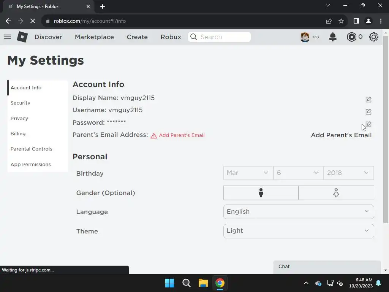Click the Roblox logo home icon

22,37
